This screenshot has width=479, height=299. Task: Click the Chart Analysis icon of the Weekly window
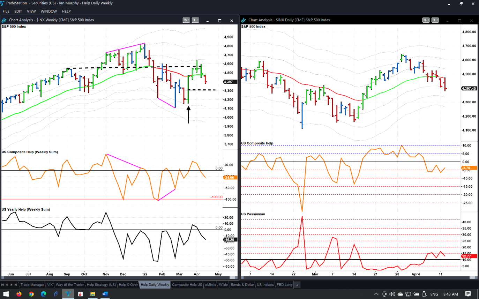4,20
